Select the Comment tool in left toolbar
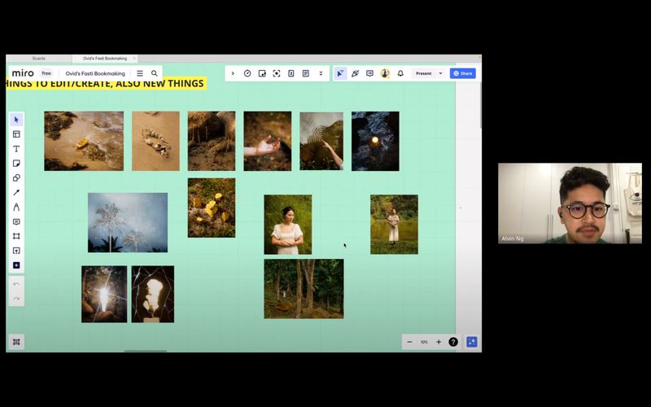This screenshot has width=651, height=407. click(16, 221)
